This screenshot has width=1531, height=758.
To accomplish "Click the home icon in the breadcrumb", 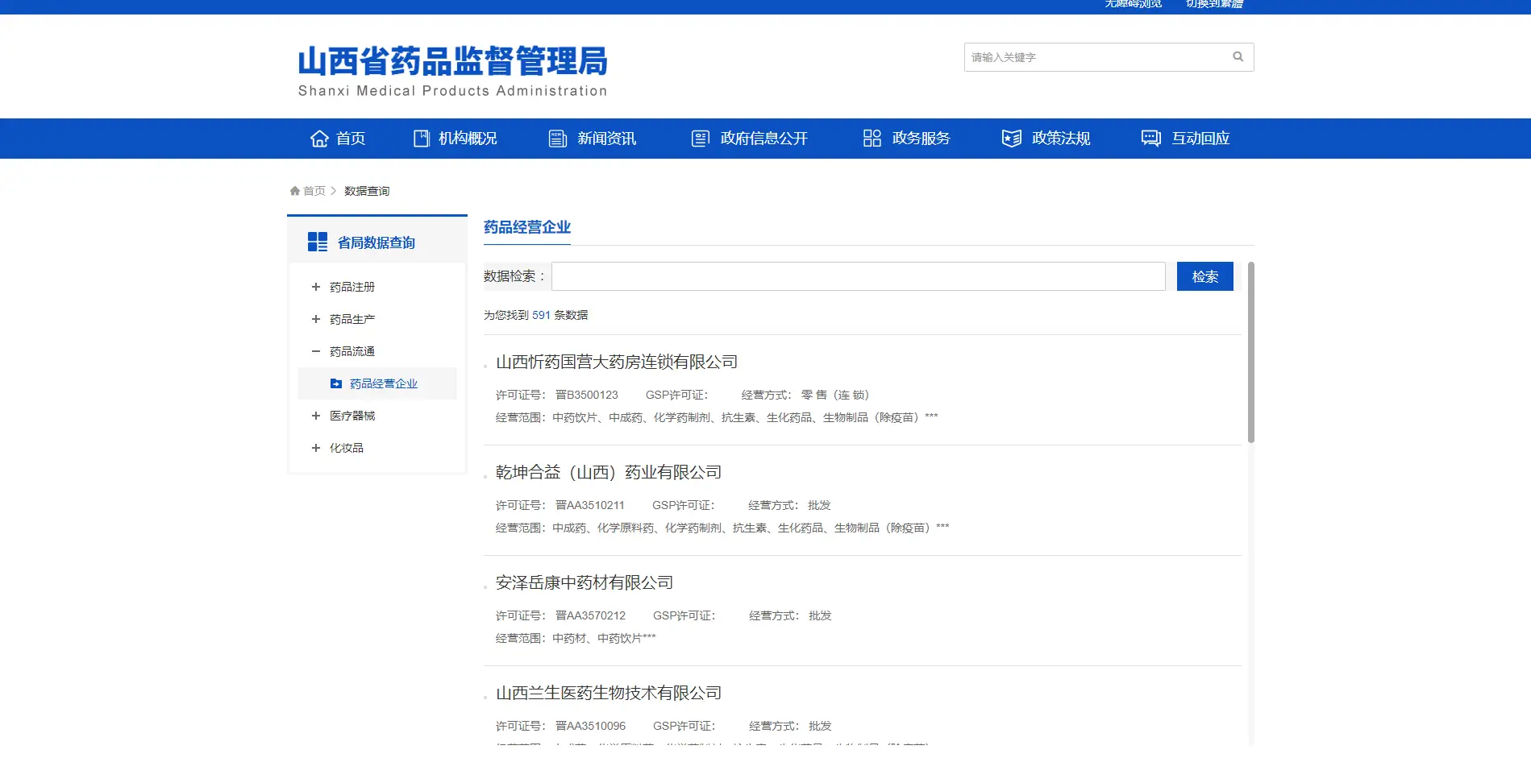I will pos(294,189).
